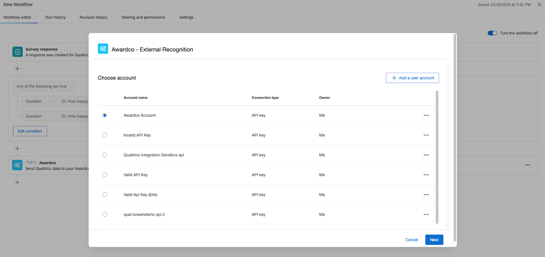
Task: Expand 'Any of the following are true' dropdown
Action: point(44,86)
